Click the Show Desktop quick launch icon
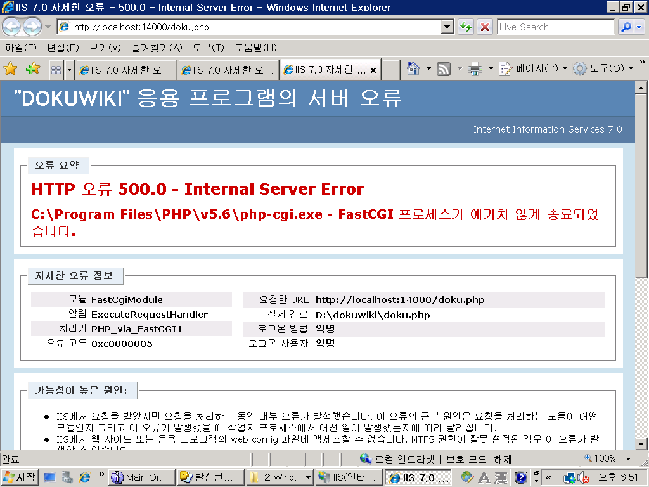The image size is (649, 487). (x=49, y=477)
